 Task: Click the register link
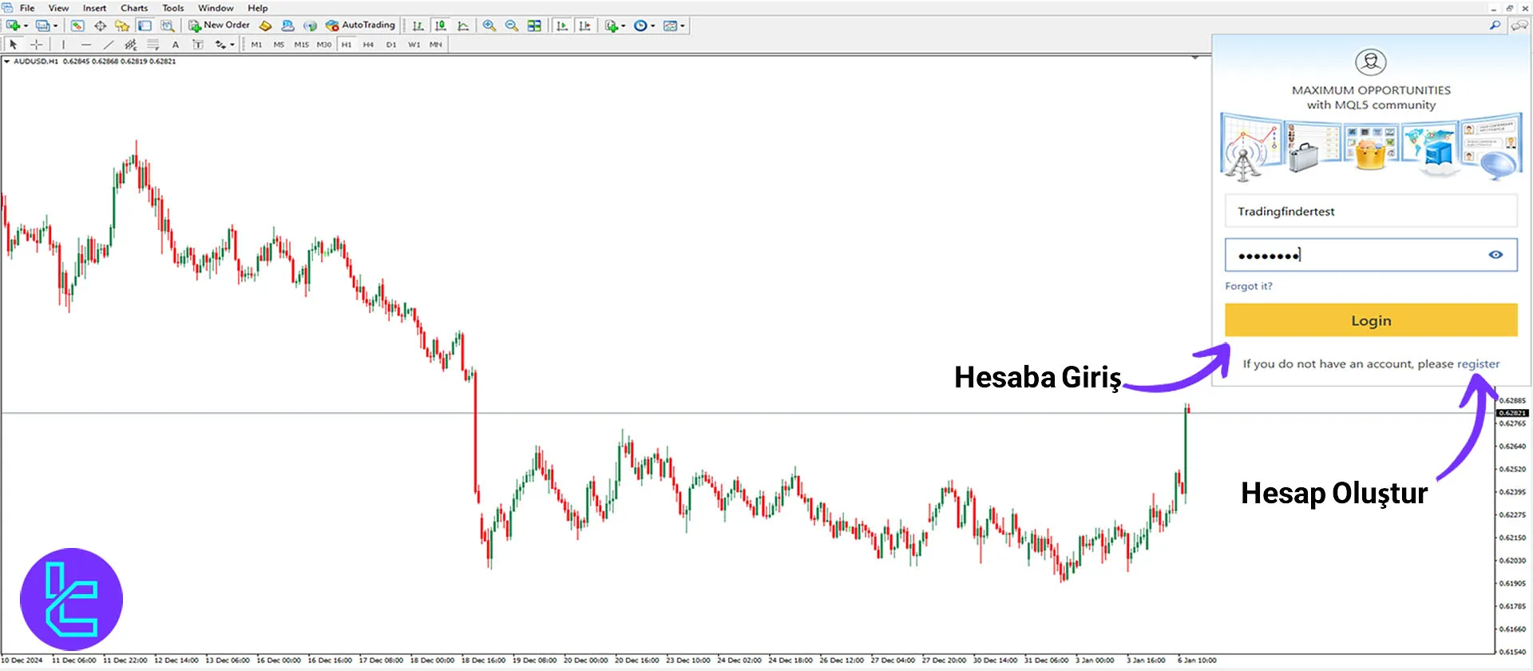[x=1478, y=364]
